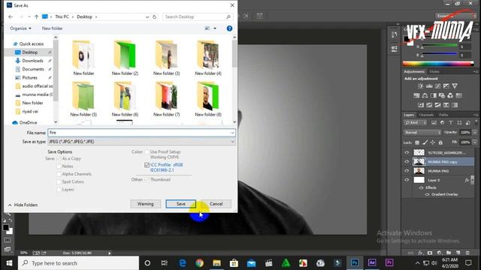Filter layers by smart objects icon

click(467, 123)
